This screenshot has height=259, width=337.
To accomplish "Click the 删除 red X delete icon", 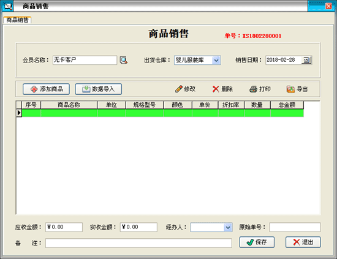I will click(x=216, y=89).
